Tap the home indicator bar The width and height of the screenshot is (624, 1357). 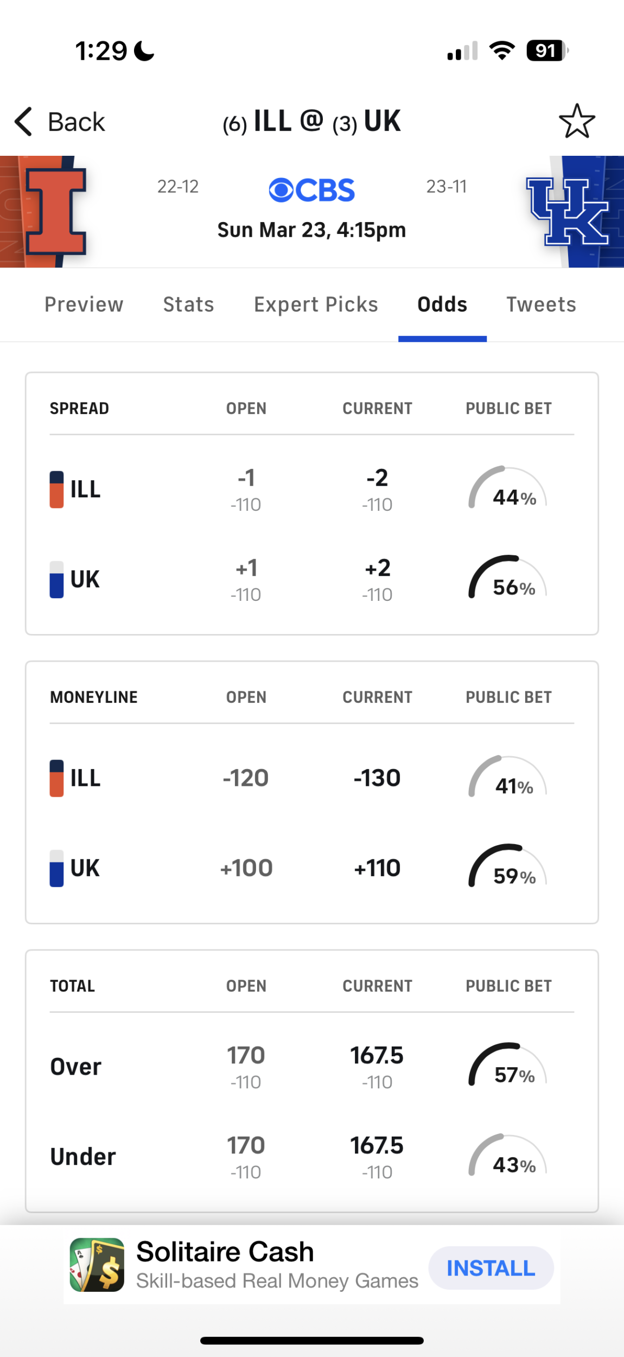(x=312, y=1340)
